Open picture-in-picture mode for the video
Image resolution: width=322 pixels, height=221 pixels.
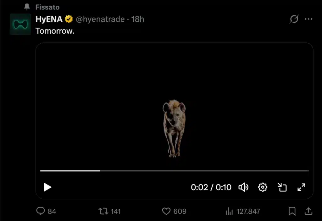[282, 187]
